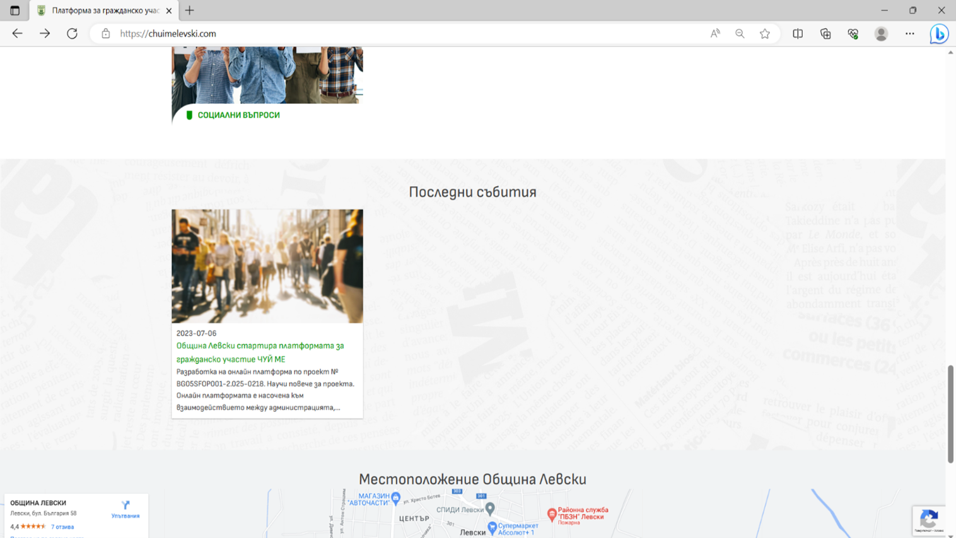Toggle Split screen icon
This screenshot has height=538, width=956.
(x=798, y=33)
